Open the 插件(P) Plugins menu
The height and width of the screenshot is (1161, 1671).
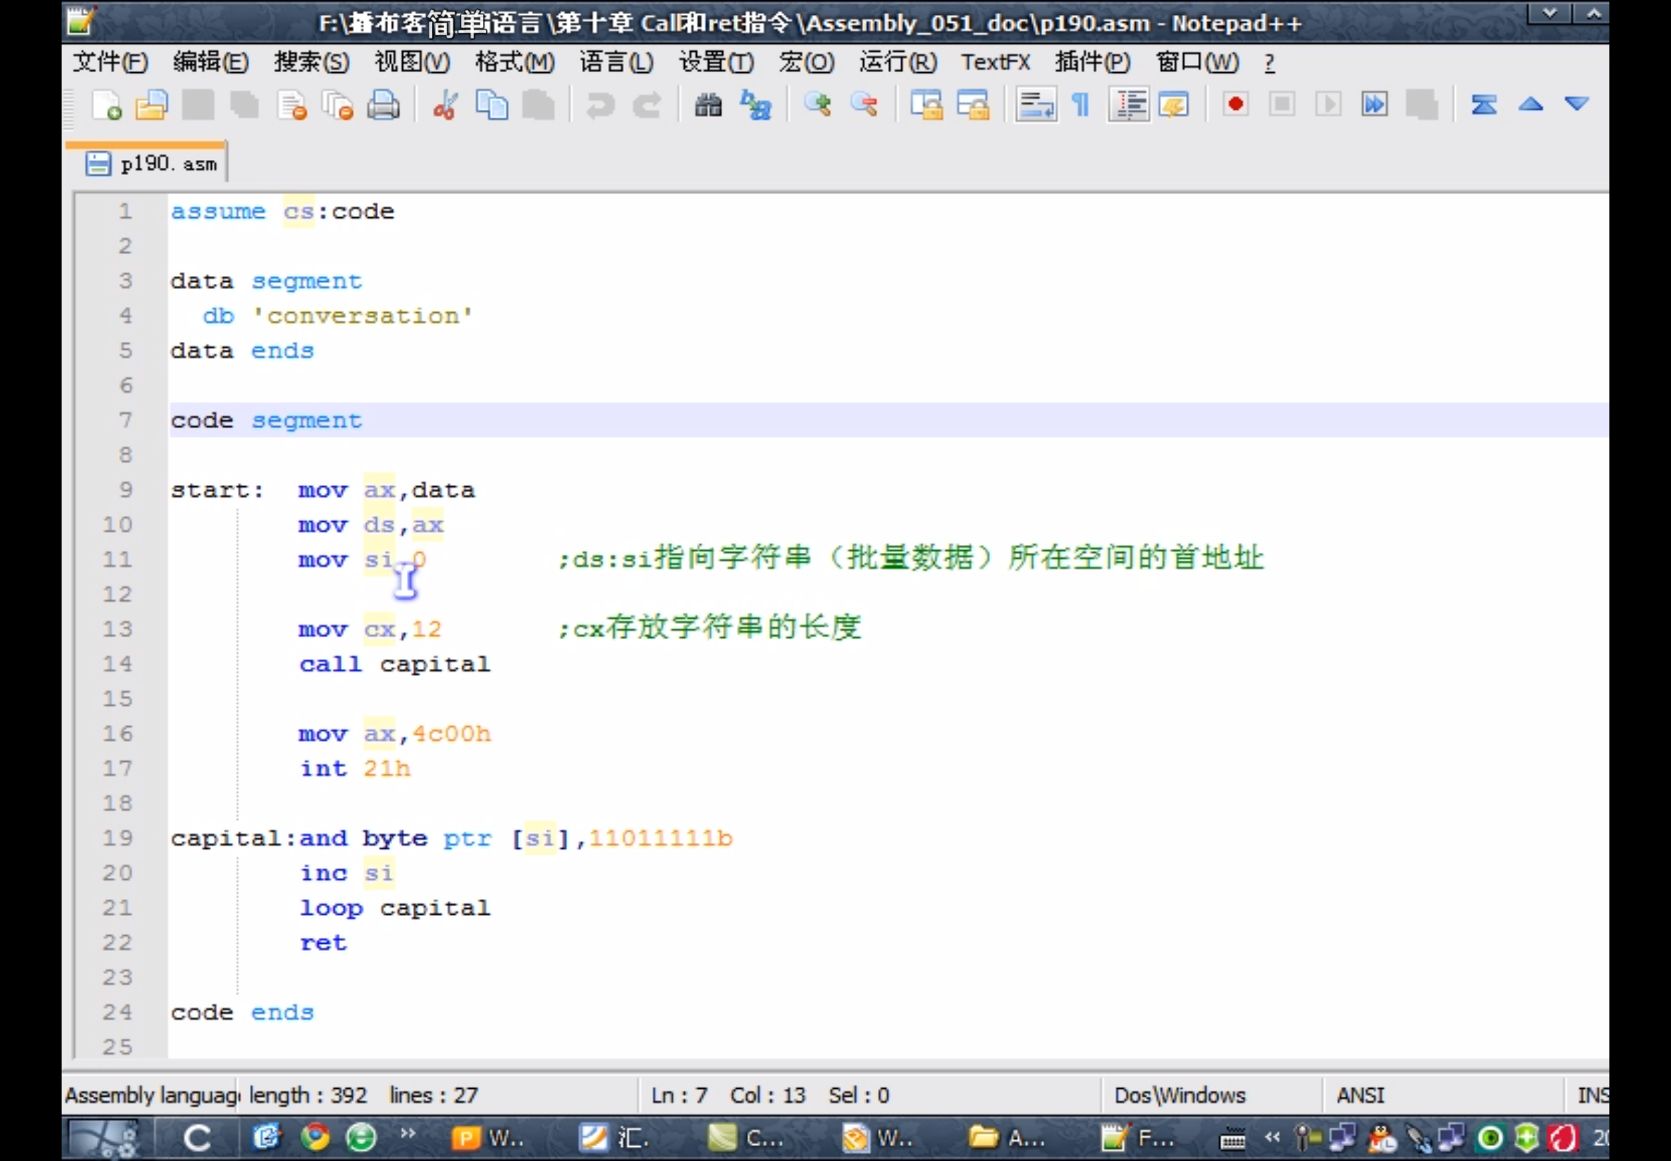pos(1093,62)
